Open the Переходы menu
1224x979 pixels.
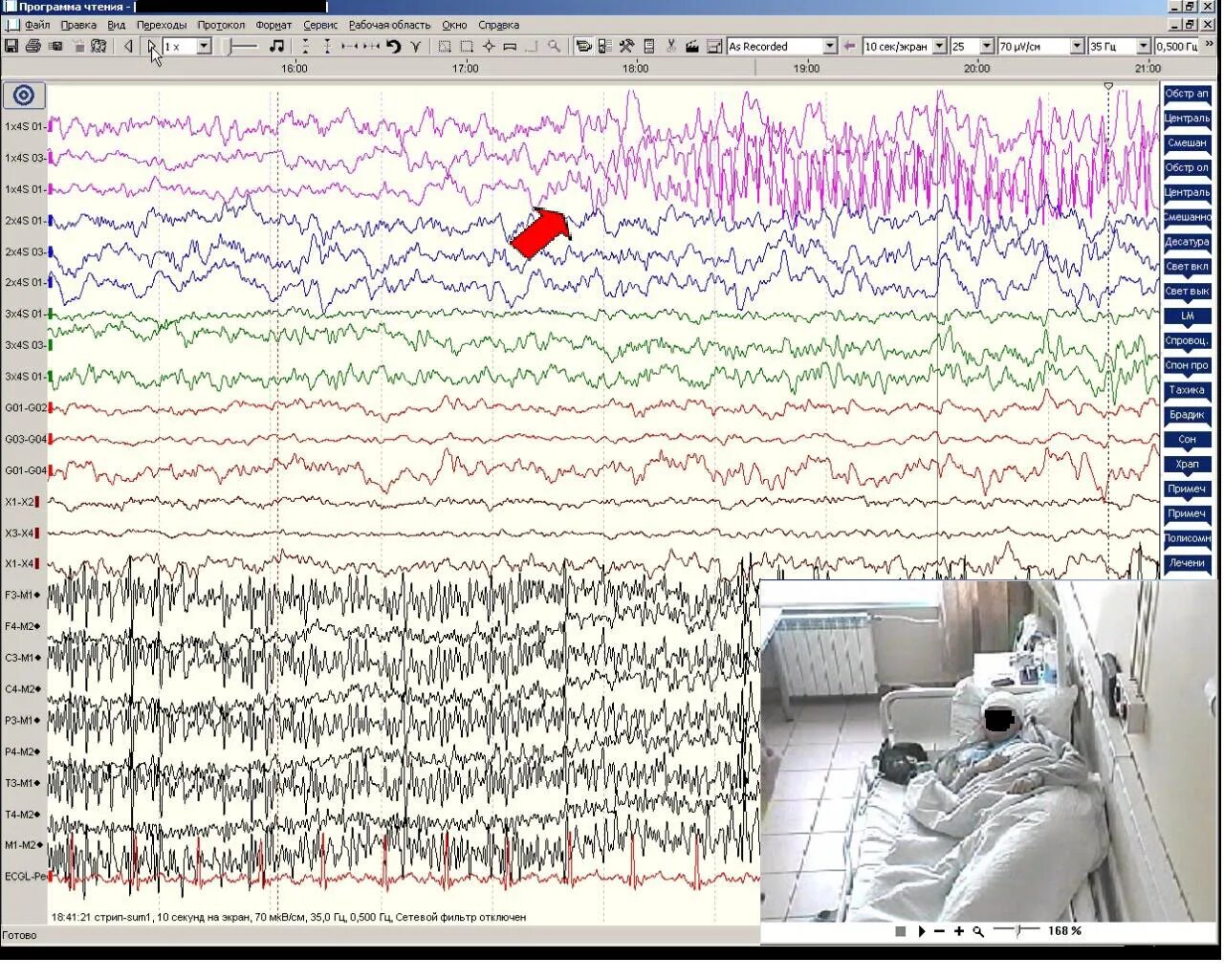point(162,25)
